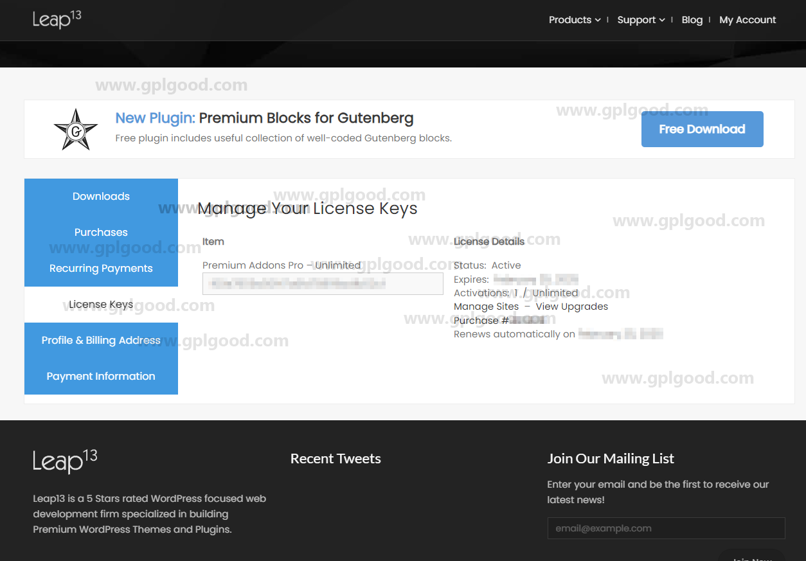Viewport: 806px width, 561px height.
Task: Click the "Renews automatically on" text
Action: point(514,334)
